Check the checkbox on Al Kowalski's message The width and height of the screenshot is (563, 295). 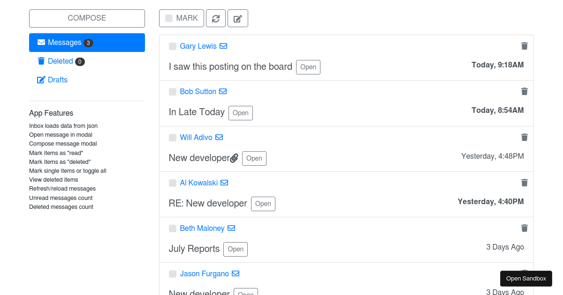point(172,183)
